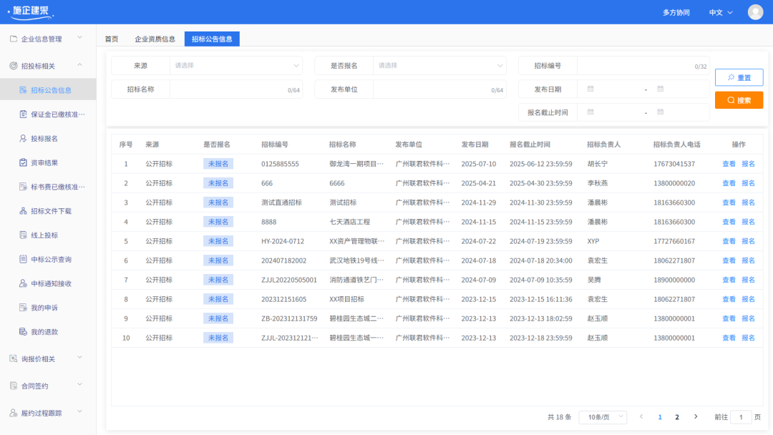Click cell ZB-202312131759
The height and width of the screenshot is (435, 773).
289,318
